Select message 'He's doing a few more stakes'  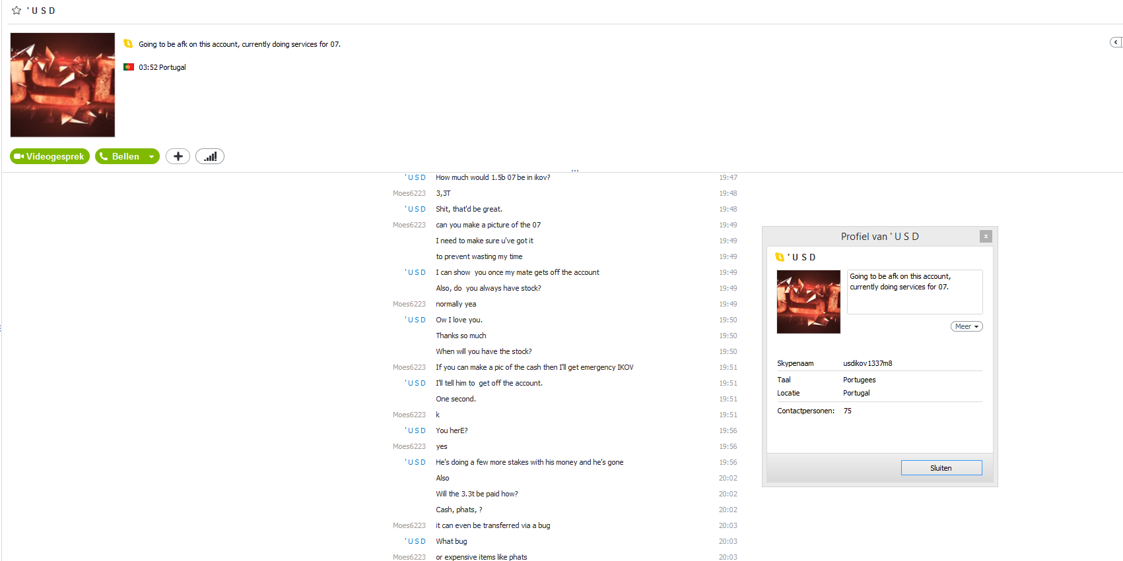529,462
